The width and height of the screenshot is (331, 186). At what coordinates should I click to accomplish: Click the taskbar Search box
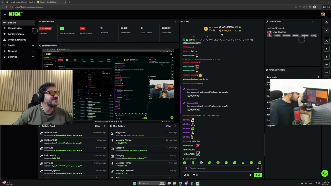[x=152, y=183]
